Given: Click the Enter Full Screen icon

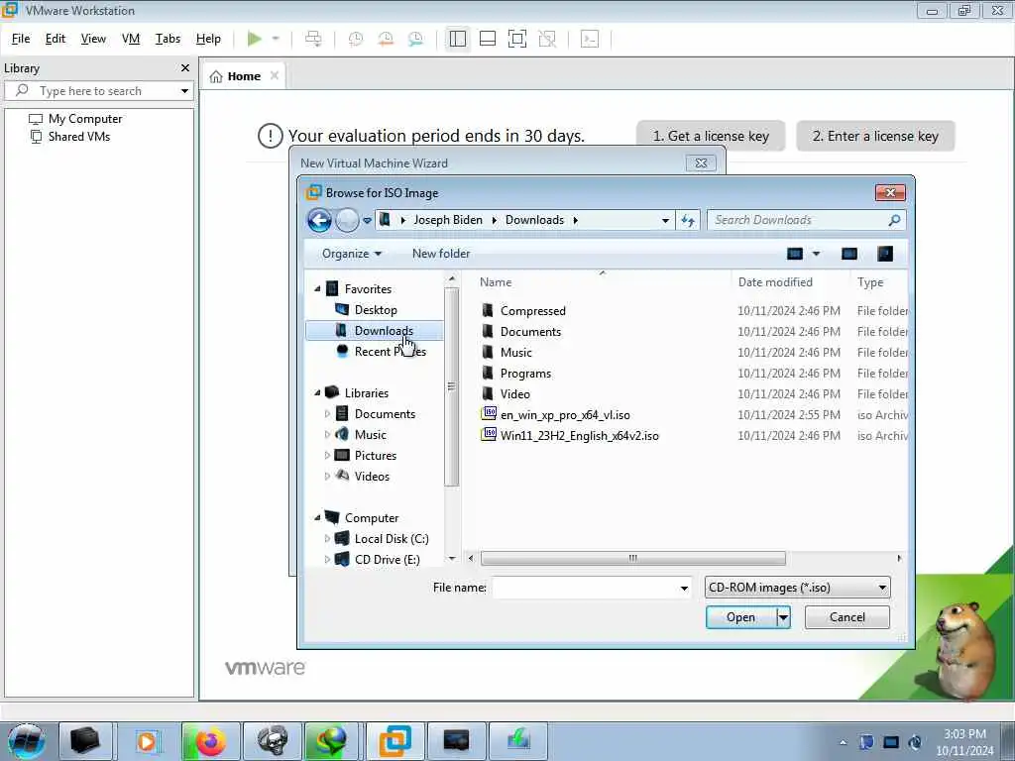Looking at the screenshot, I should click(x=517, y=39).
